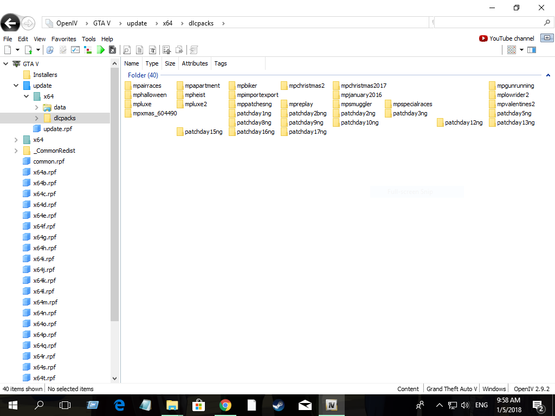Screen dimensions: 555x416
Task: Toggle the Edit mode button near YouTube channel
Action: pyautogui.click(x=547, y=38)
